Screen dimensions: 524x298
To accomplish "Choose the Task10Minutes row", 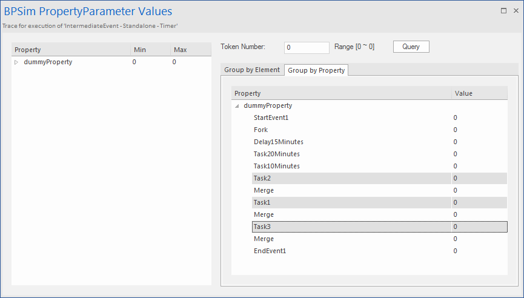I will 276,166.
